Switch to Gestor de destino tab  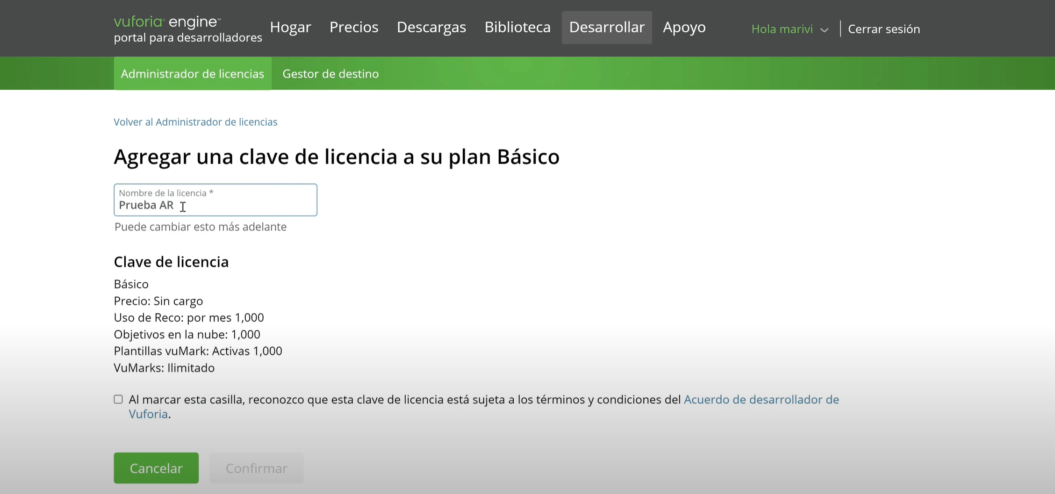[x=330, y=73]
